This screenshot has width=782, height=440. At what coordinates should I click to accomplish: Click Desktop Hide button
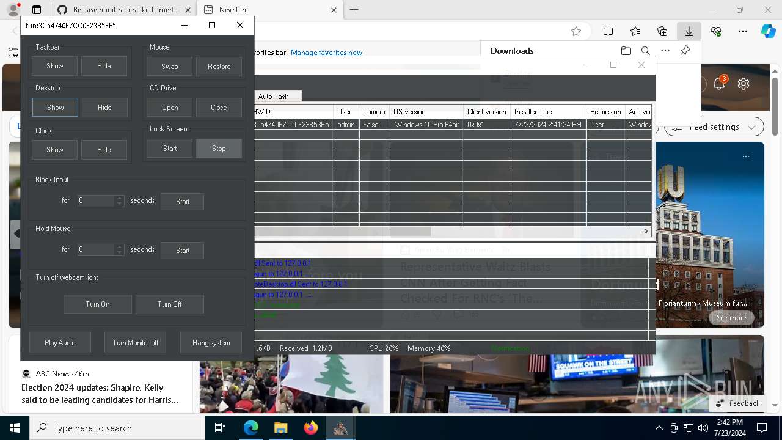[104, 108]
